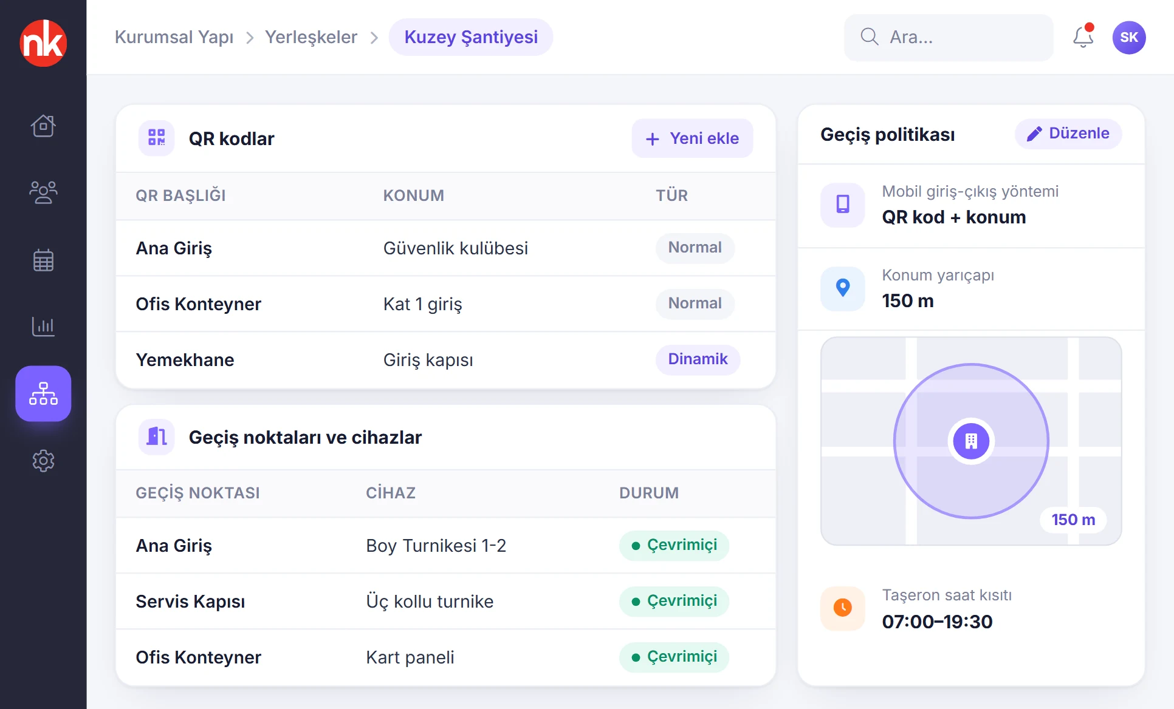1174x709 pixels.
Task: Click the Dinamik type badge
Action: coord(698,359)
